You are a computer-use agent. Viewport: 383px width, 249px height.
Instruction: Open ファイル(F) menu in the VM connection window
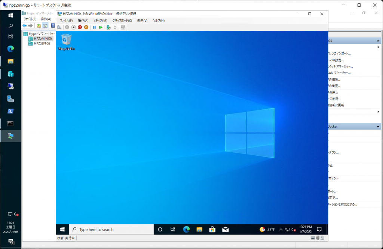[x=66, y=21]
